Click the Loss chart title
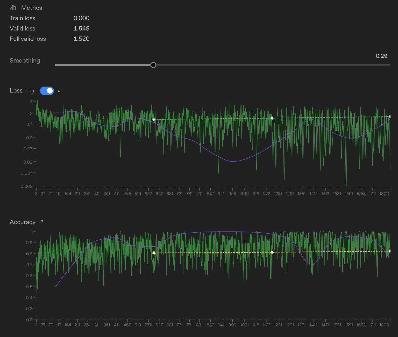This screenshot has width=398, height=337. [x=16, y=90]
